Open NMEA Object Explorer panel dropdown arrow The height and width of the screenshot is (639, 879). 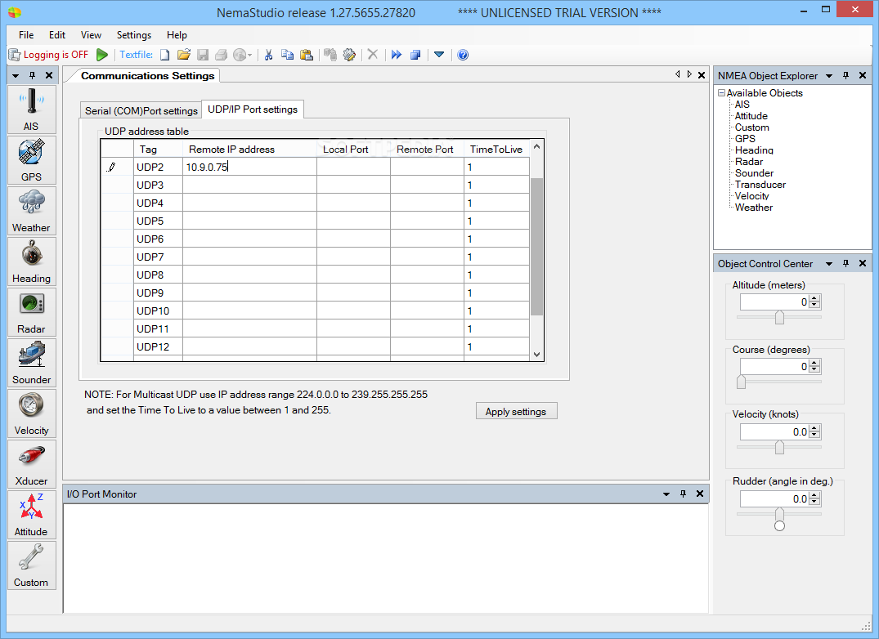pyautogui.click(x=829, y=76)
